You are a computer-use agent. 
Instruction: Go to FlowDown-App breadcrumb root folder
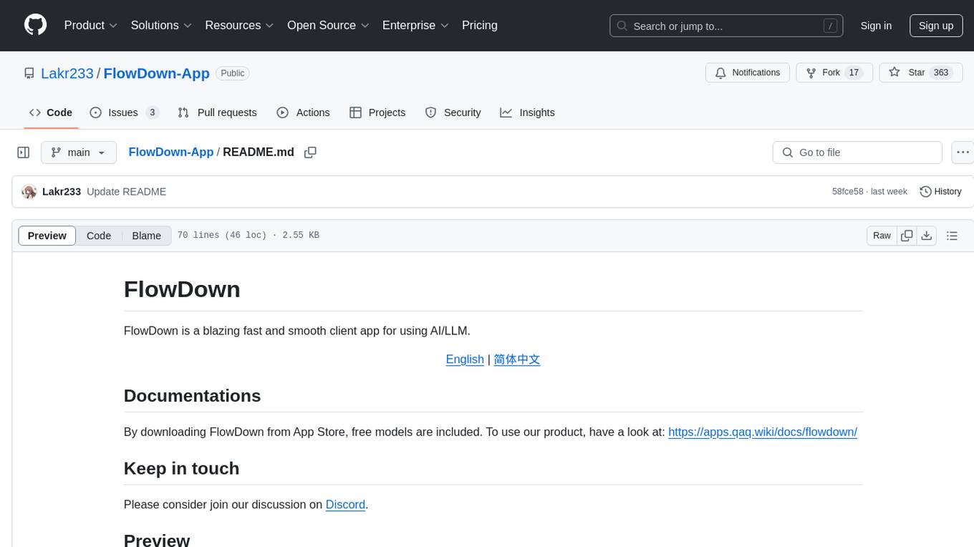pyautogui.click(x=171, y=152)
